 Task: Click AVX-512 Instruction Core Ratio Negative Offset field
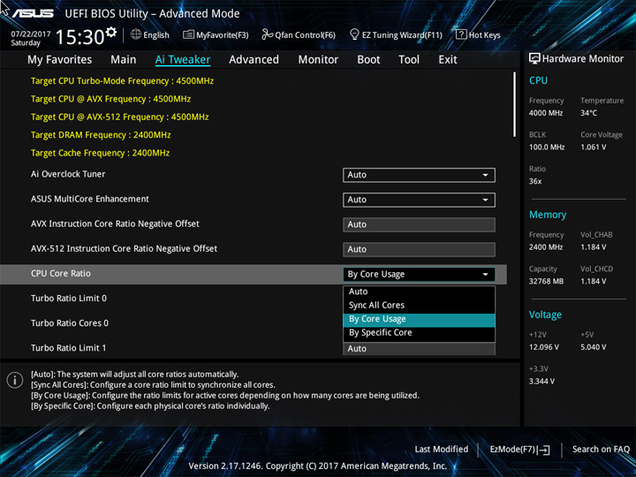(419, 249)
